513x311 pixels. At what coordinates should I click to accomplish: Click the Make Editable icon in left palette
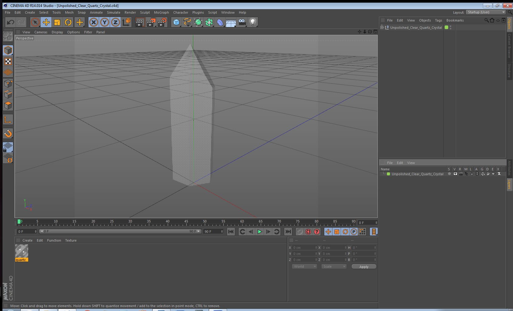point(8,36)
